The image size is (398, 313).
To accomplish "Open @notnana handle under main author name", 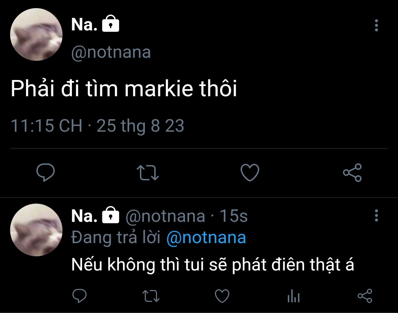I will click(111, 53).
